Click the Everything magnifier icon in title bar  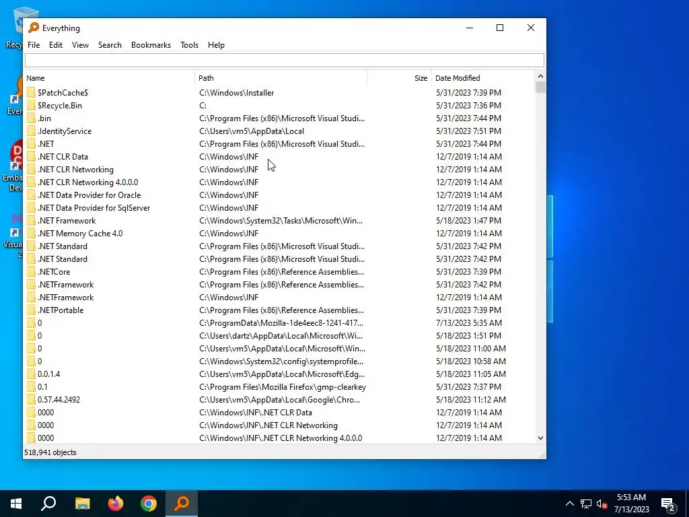coord(34,28)
